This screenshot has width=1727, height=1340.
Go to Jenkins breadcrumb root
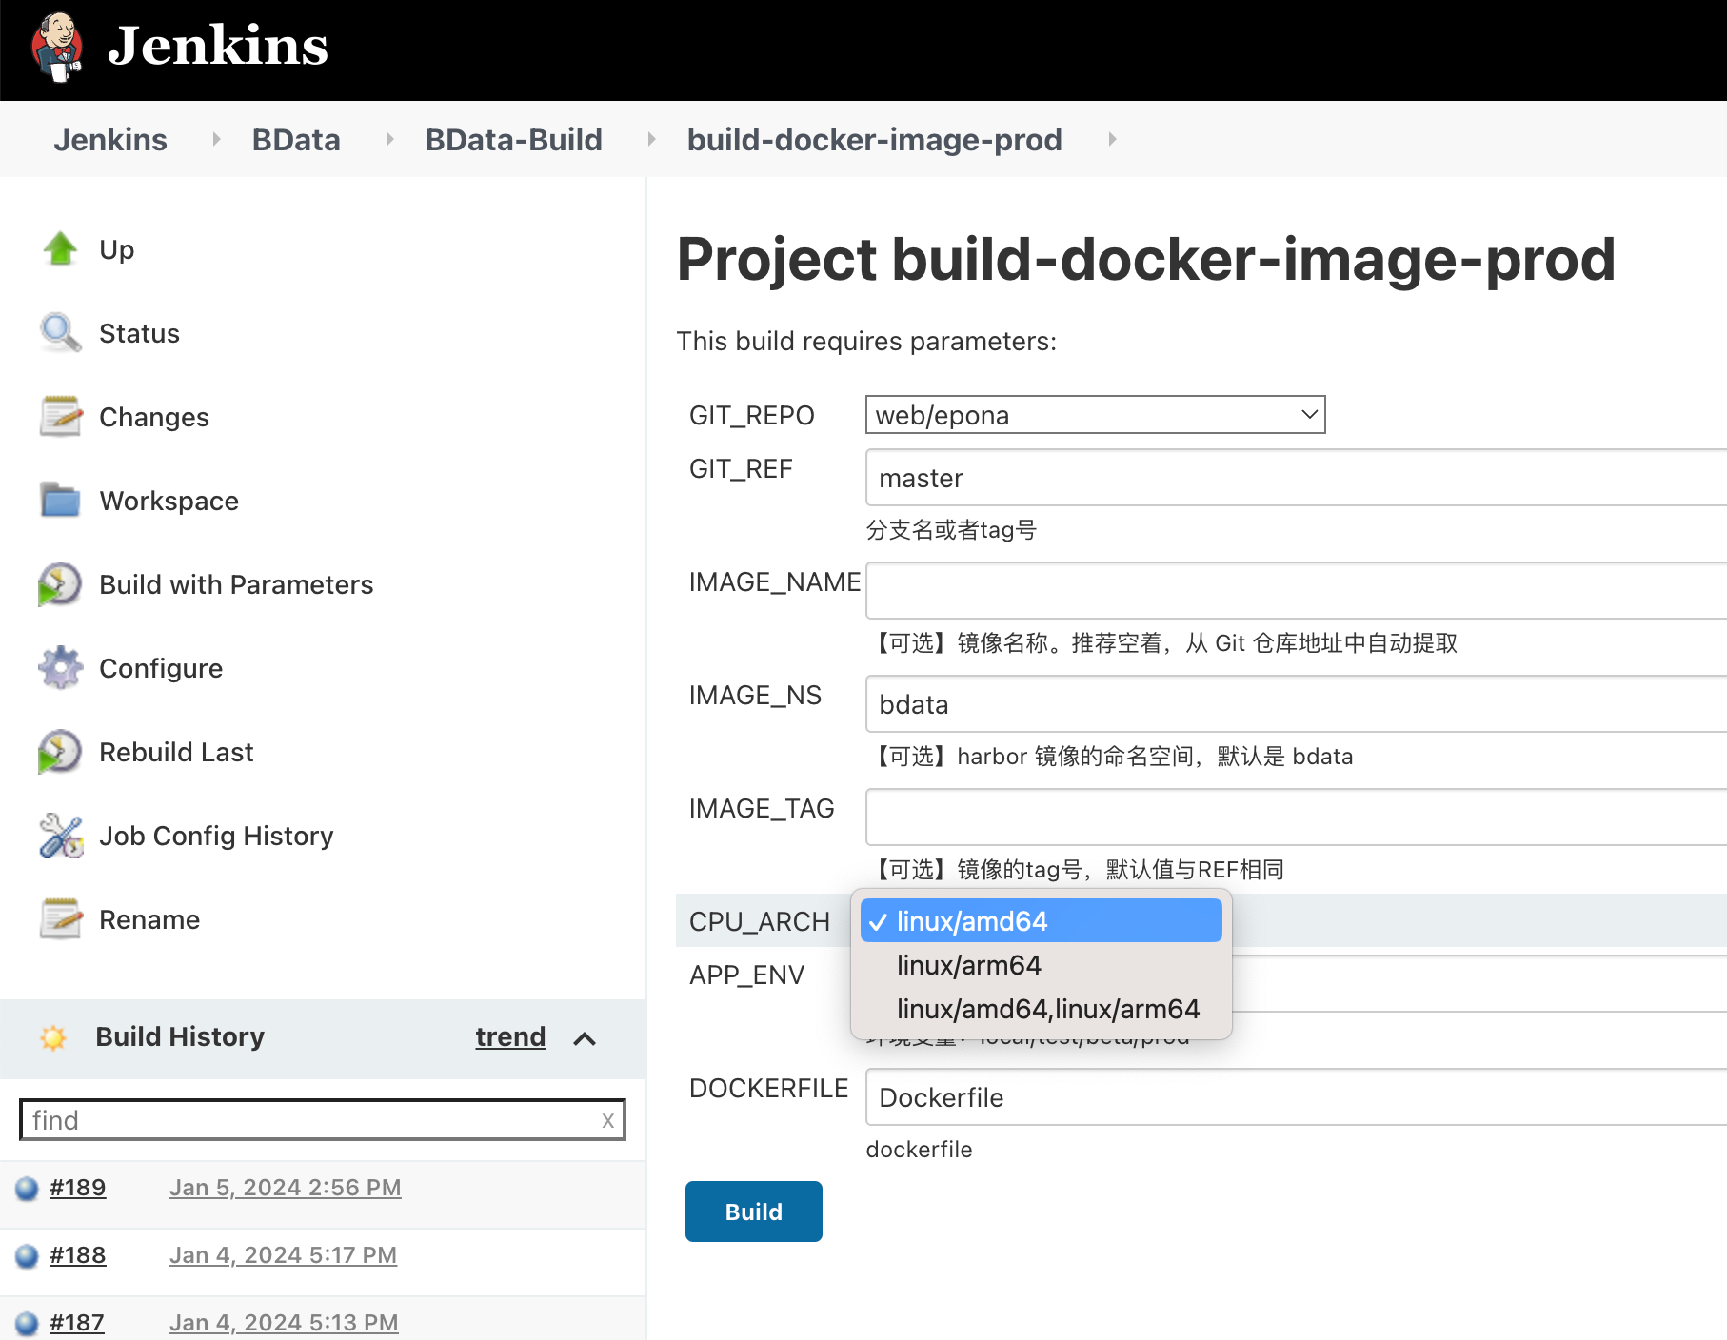[x=110, y=140]
